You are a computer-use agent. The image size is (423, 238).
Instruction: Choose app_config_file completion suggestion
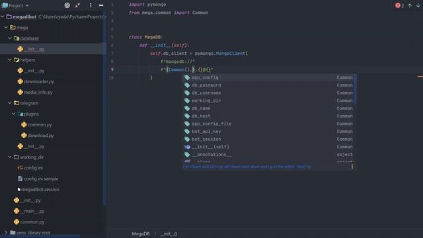[x=268, y=124]
